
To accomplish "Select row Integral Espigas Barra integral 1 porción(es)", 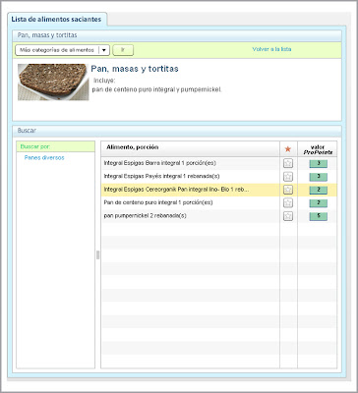I will [219, 163].
